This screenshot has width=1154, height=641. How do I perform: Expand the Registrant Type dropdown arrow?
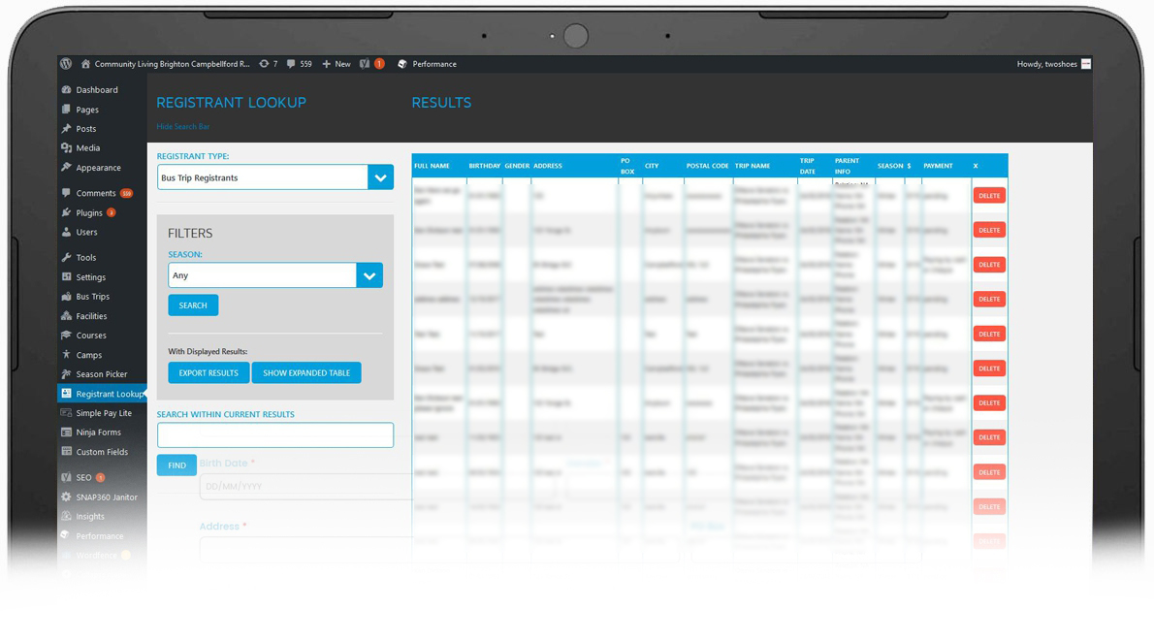(380, 177)
